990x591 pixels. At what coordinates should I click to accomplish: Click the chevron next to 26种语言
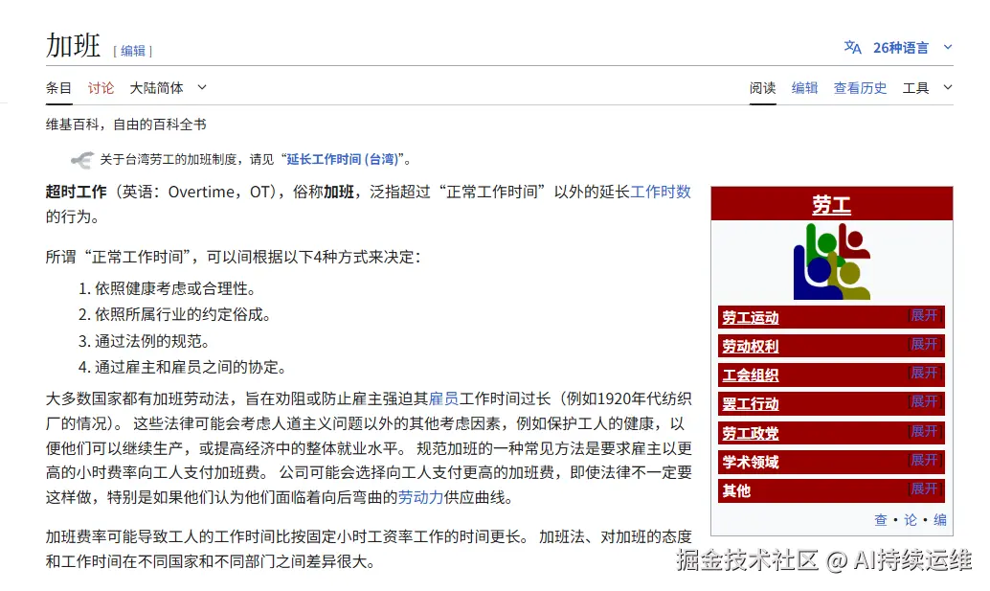click(x=946, y=47)
